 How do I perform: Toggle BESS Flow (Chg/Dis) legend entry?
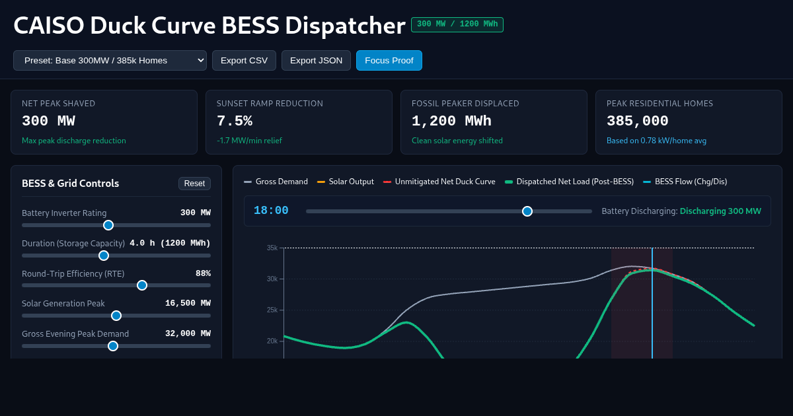(685, 182)
